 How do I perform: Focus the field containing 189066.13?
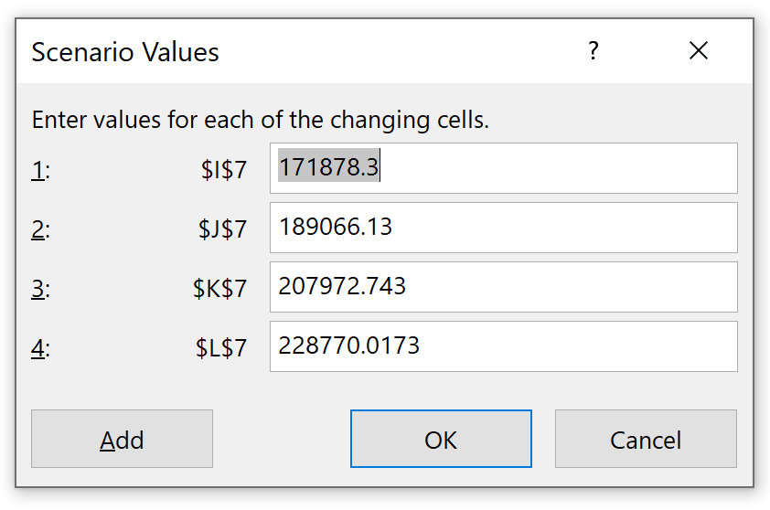pos(503,228)
